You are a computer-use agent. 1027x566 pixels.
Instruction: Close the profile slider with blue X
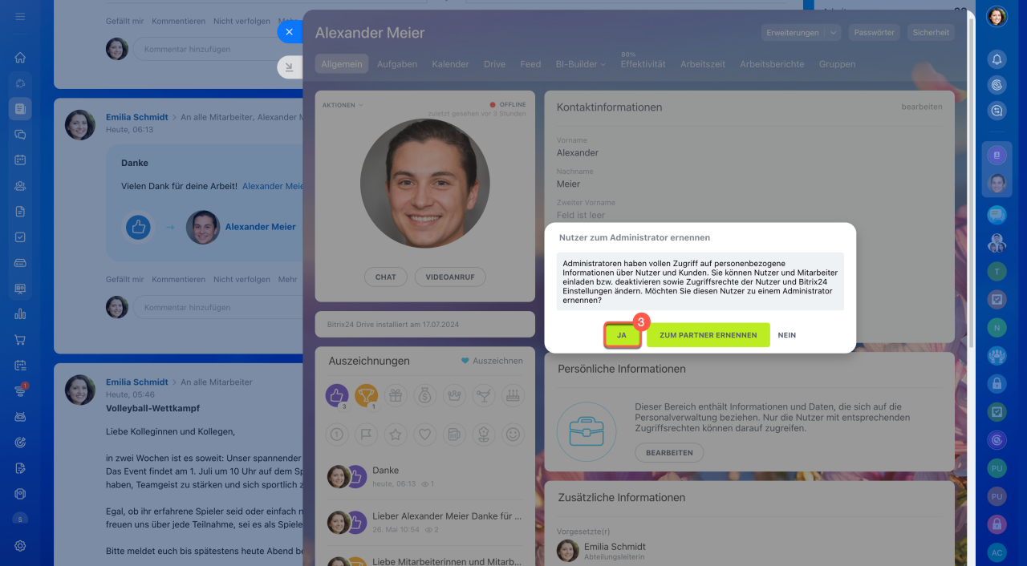[290, 32]
